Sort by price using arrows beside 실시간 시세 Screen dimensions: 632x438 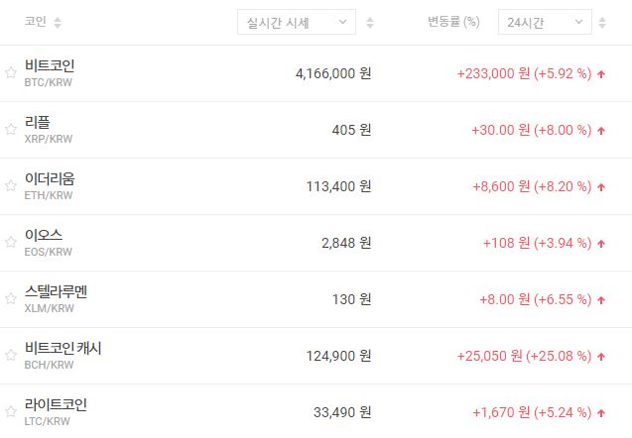click(x=370, y=23)
